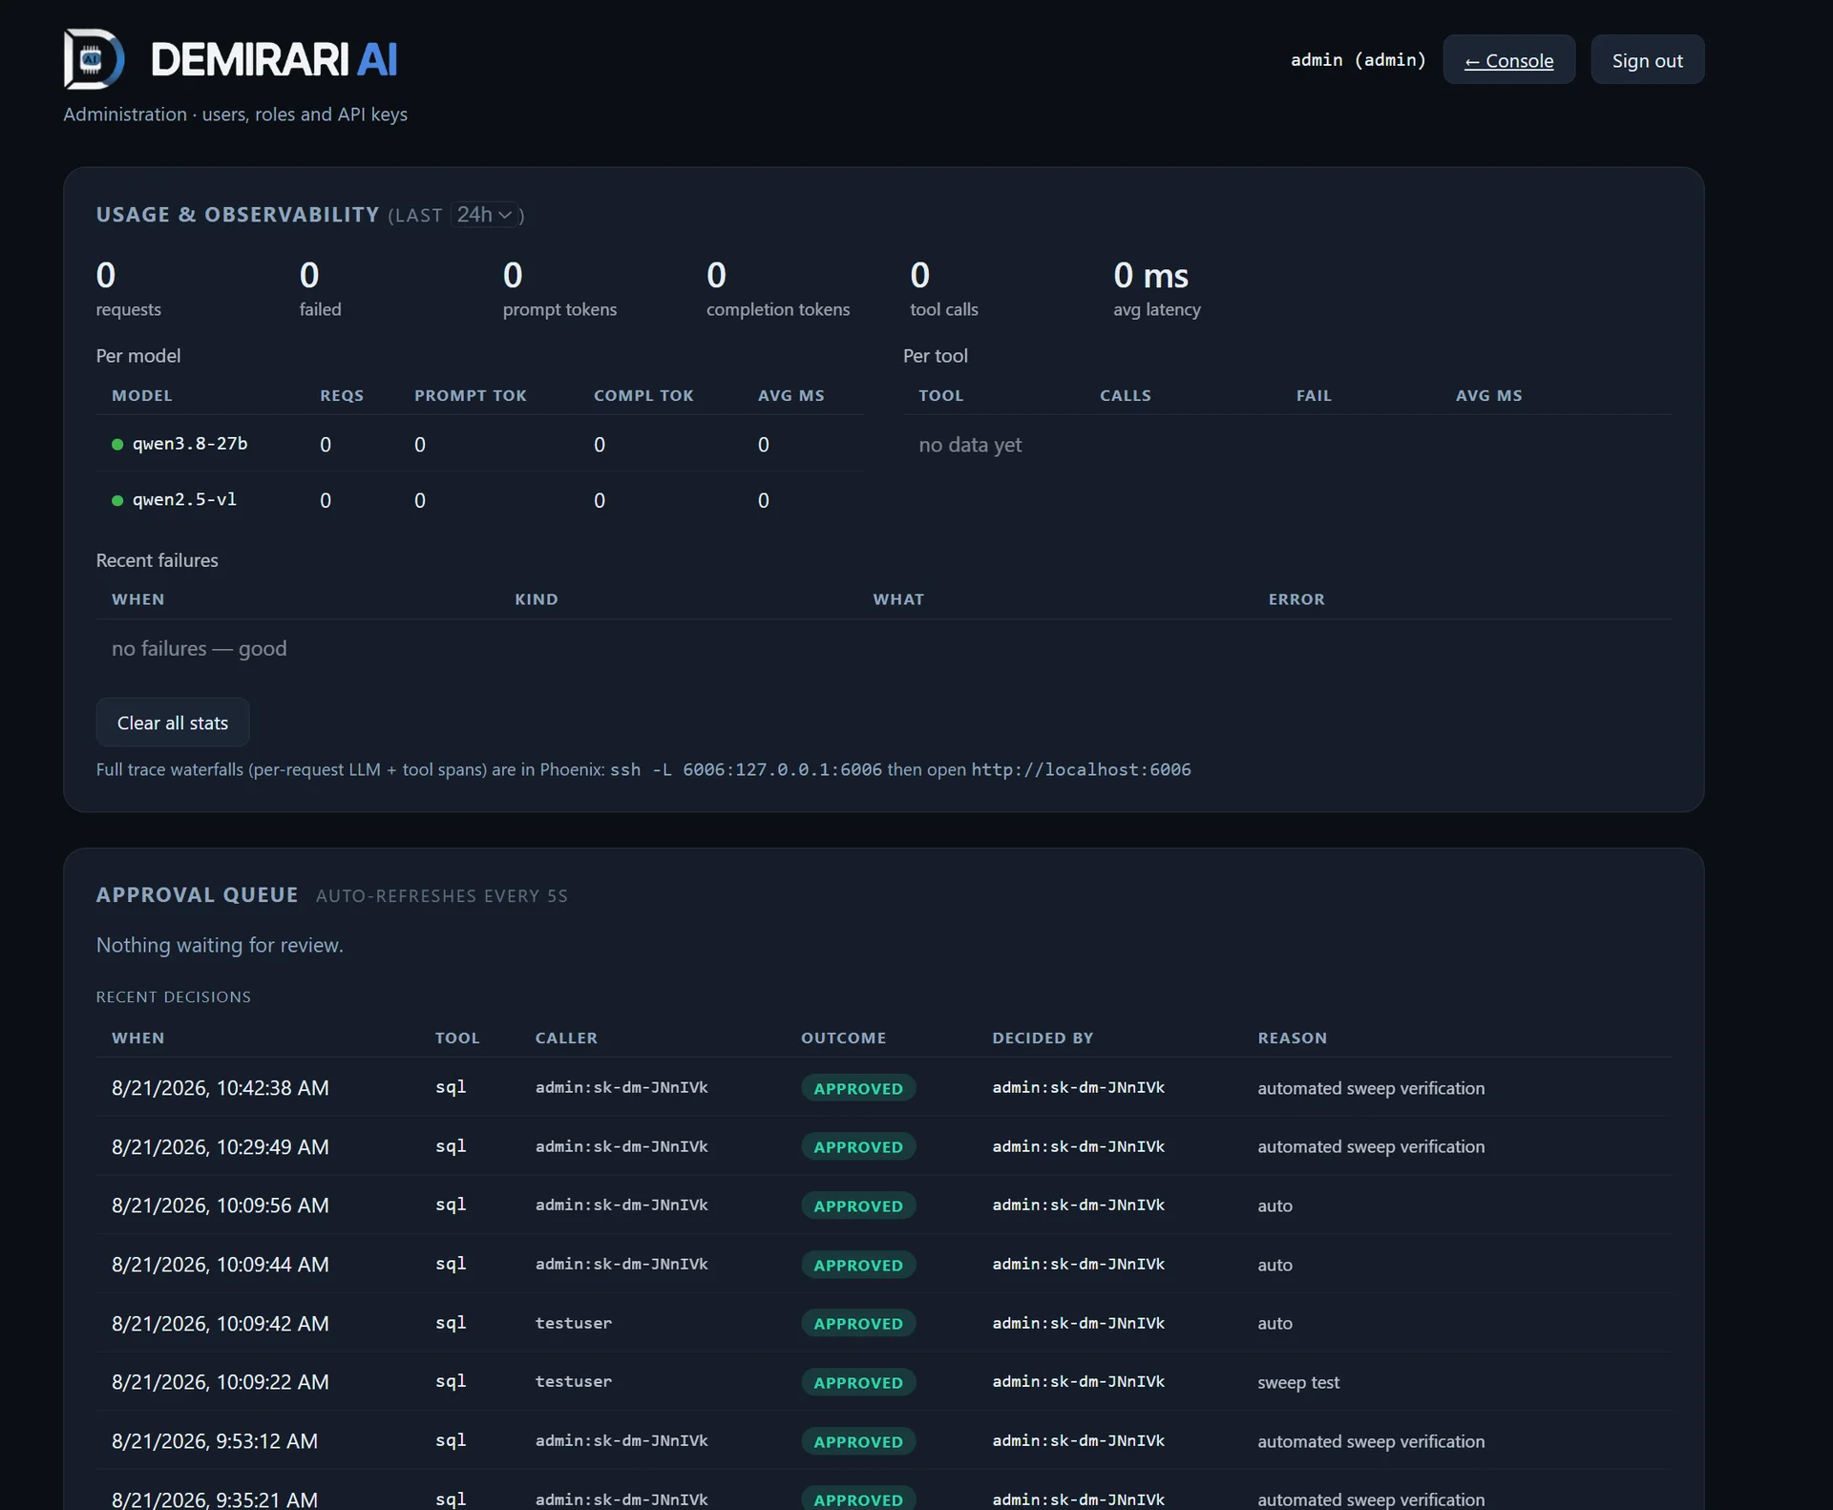Click the admin (admin) user label

coord(1358,60)
